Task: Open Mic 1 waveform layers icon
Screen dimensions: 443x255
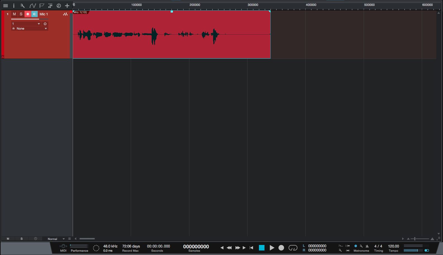Action: 65,14
